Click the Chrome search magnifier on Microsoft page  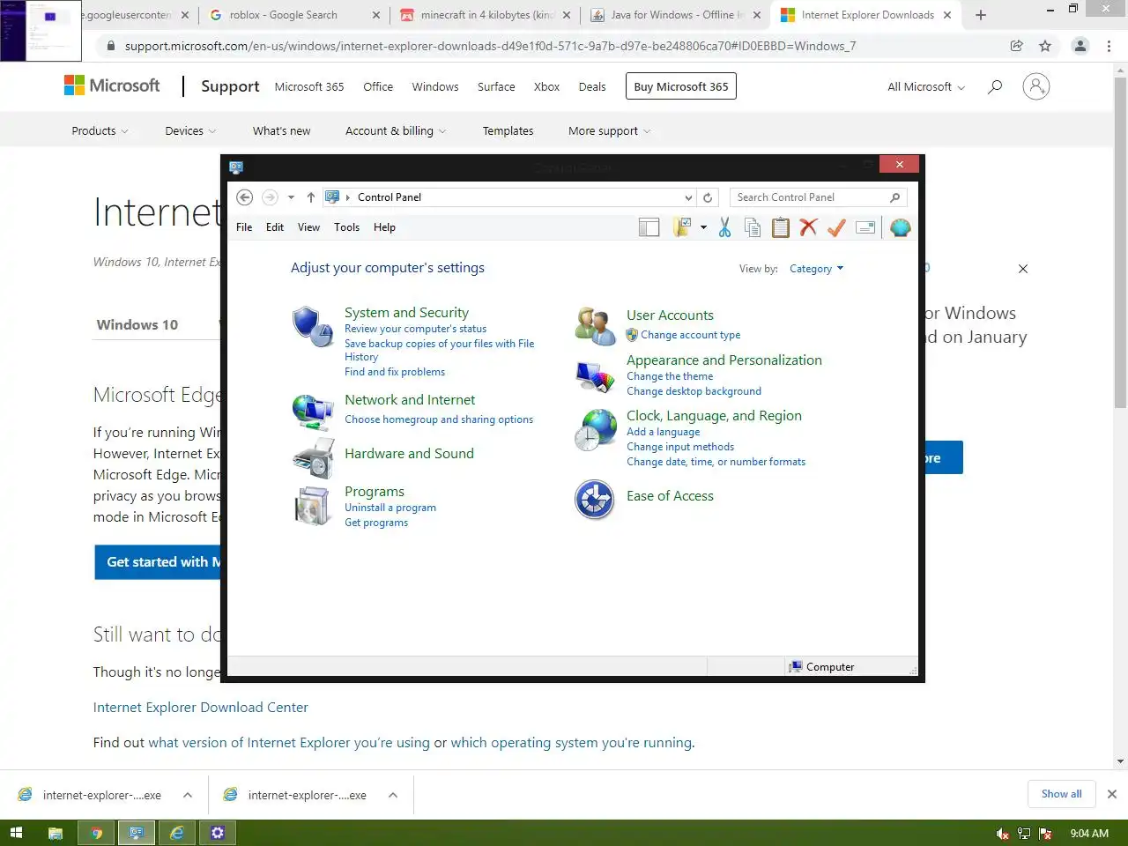point(995,86)
